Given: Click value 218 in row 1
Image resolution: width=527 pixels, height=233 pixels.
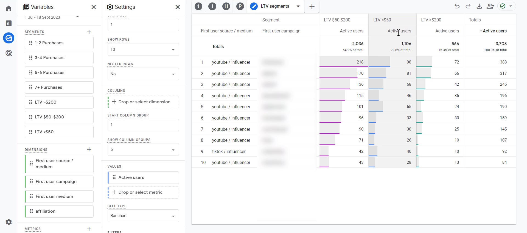Looking at the screenshot, I should click(360, 62).
